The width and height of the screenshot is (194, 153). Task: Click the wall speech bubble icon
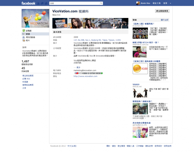[x=24, y=31]
